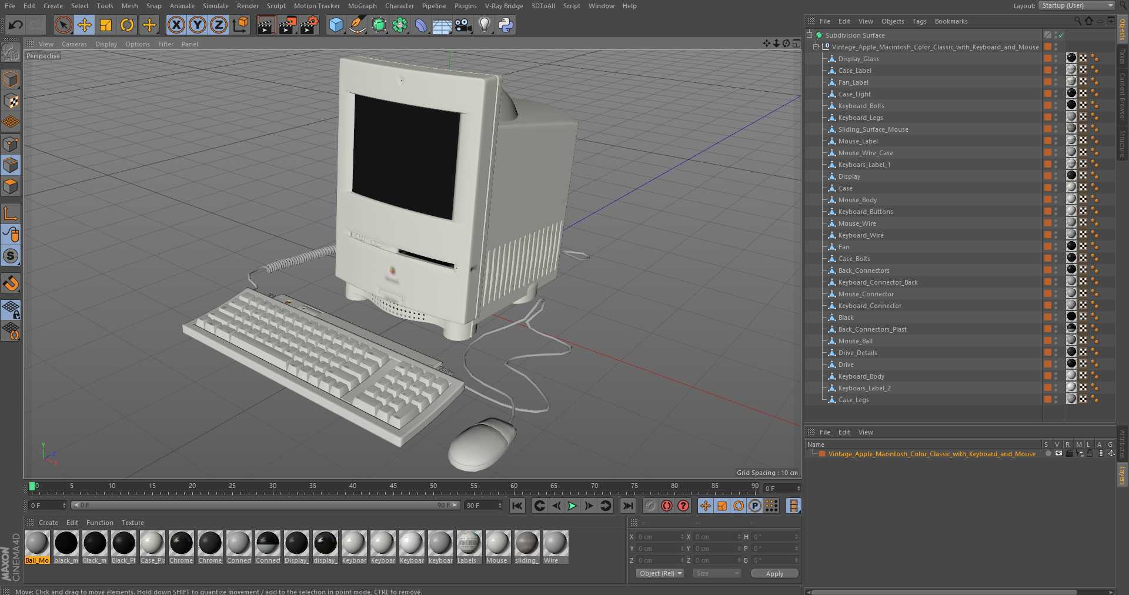Screen dimensions: 1129x595
Task: Open viewport Filter menu
Action: (166, 44)
